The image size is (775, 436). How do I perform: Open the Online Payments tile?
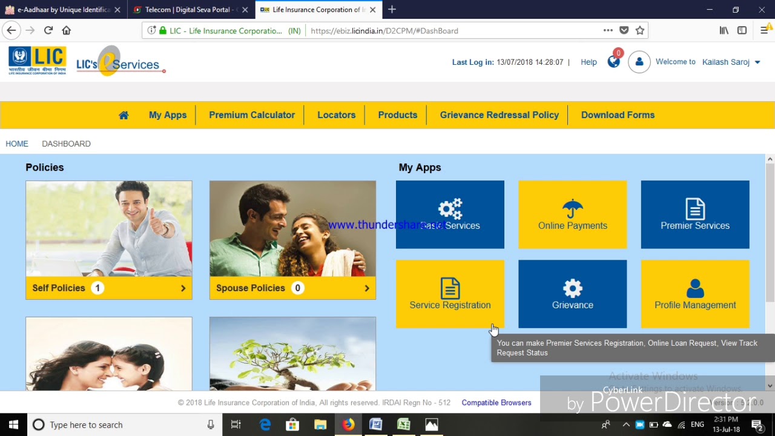pyautogui.click(x=573, y=214)
